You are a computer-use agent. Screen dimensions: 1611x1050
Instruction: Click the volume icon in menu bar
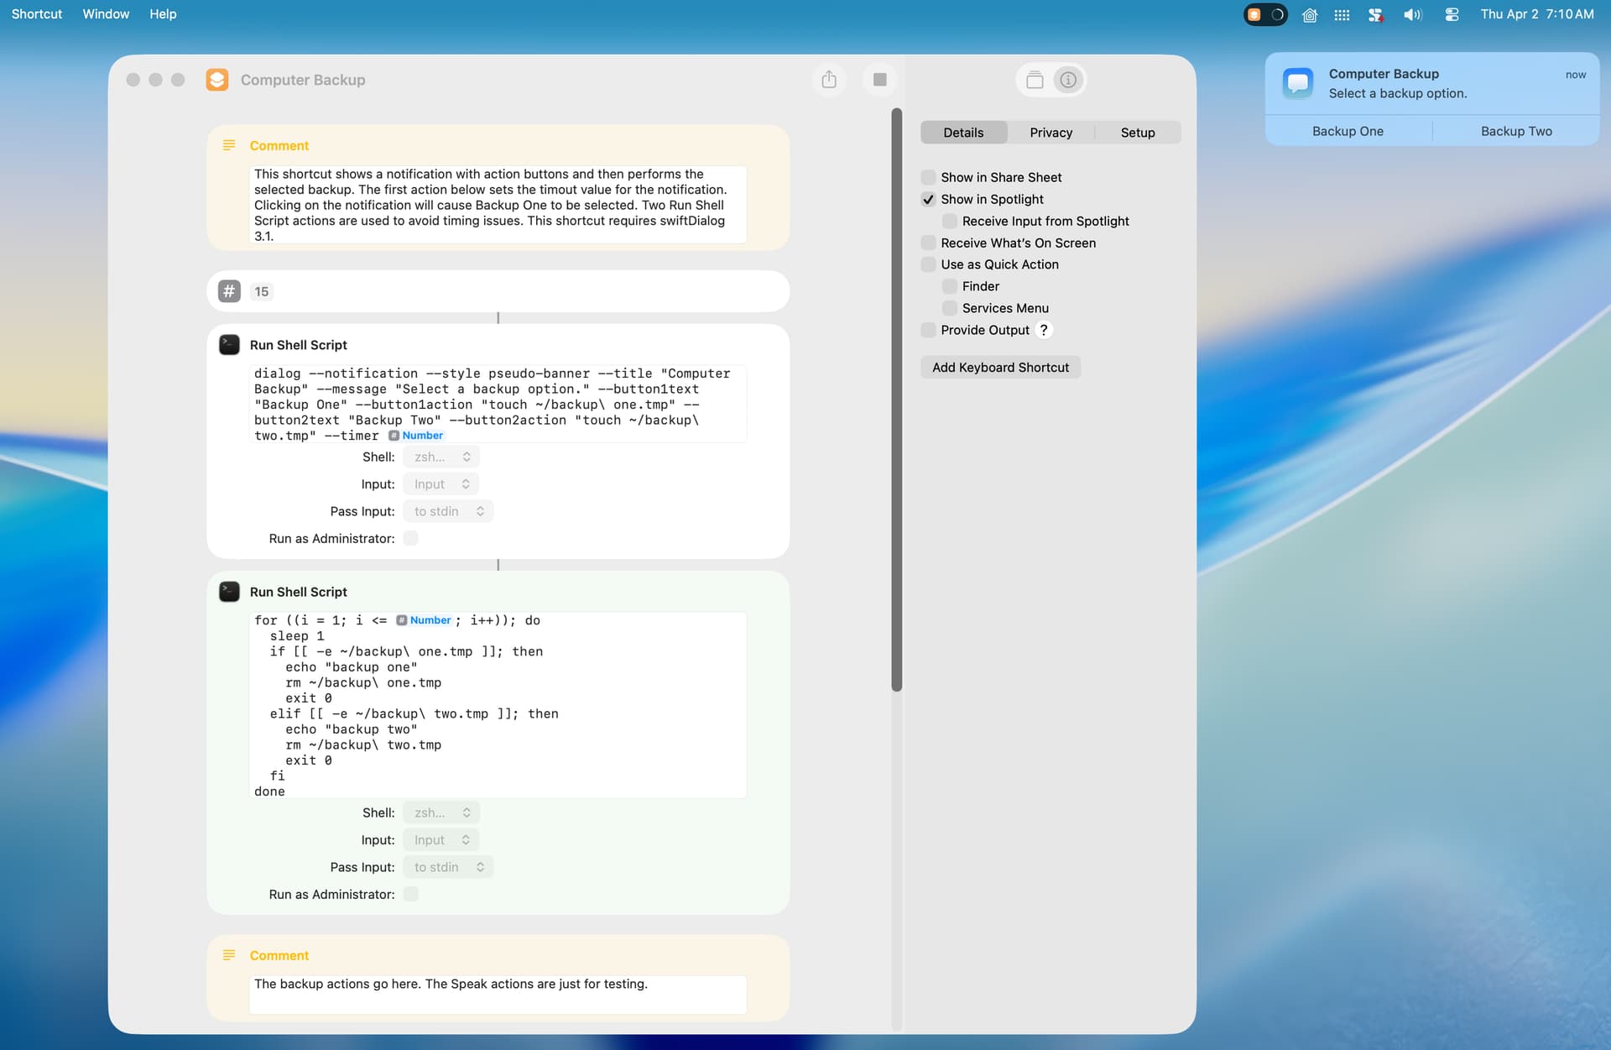pyautogui.click(x=1413, y=14)
